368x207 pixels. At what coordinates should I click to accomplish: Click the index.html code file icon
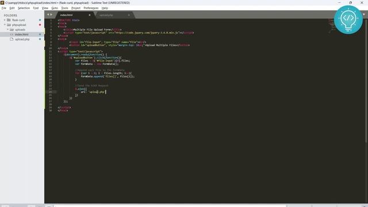point(11,34)
